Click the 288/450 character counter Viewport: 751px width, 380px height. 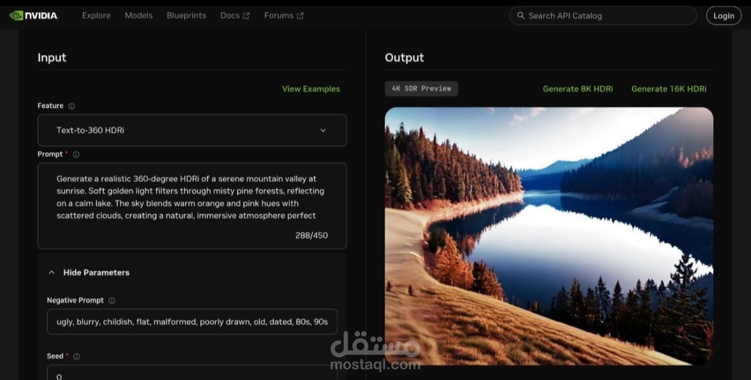[x=311, y=236]
